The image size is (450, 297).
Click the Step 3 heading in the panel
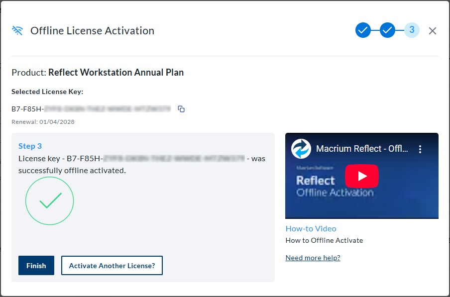click(x=31, y=146)
